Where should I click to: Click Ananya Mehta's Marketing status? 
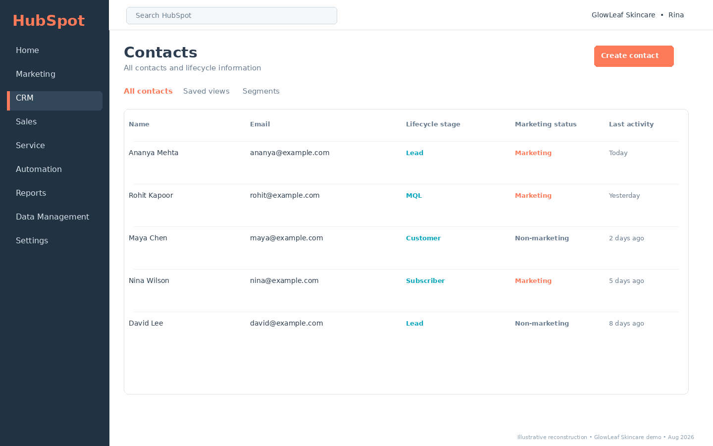pos(533,153)
